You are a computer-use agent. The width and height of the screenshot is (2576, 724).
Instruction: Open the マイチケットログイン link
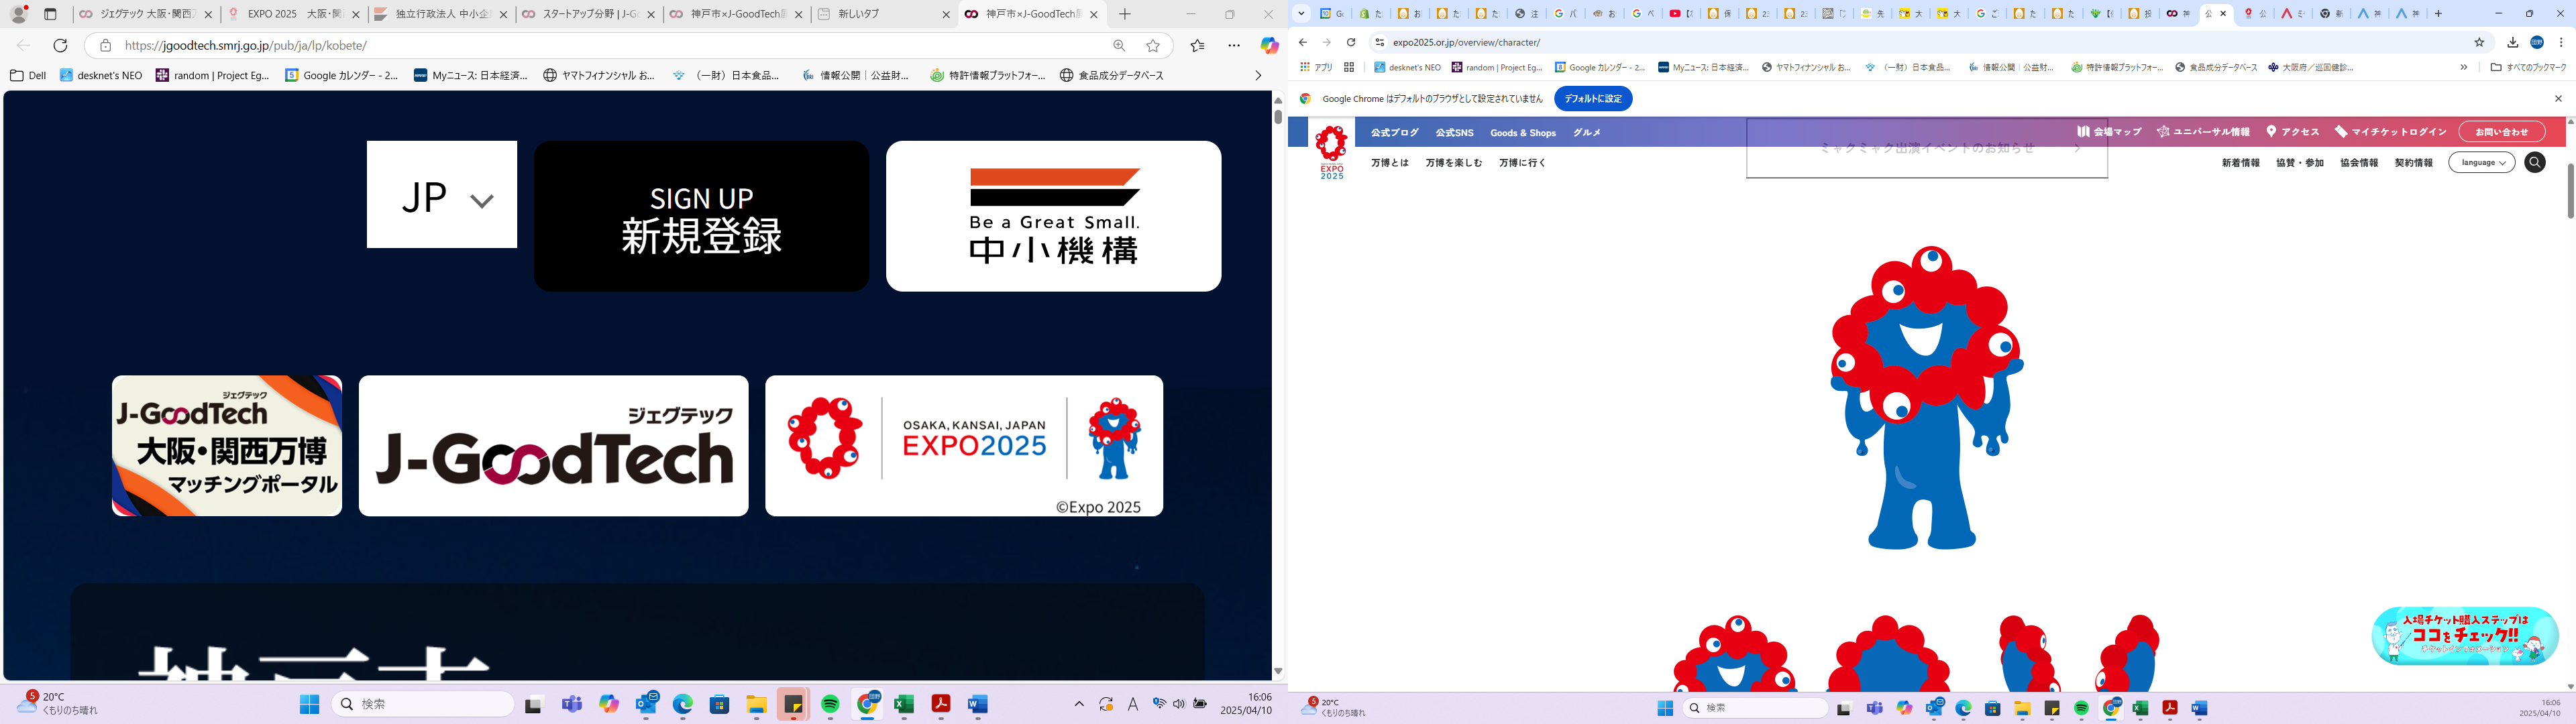2390,132
